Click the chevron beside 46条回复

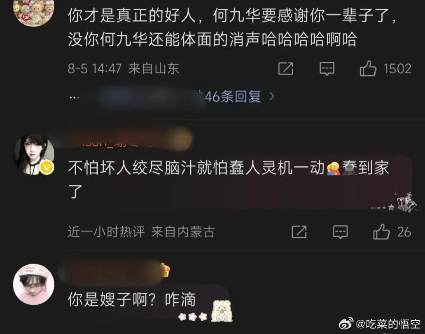(x=271, y=96)
